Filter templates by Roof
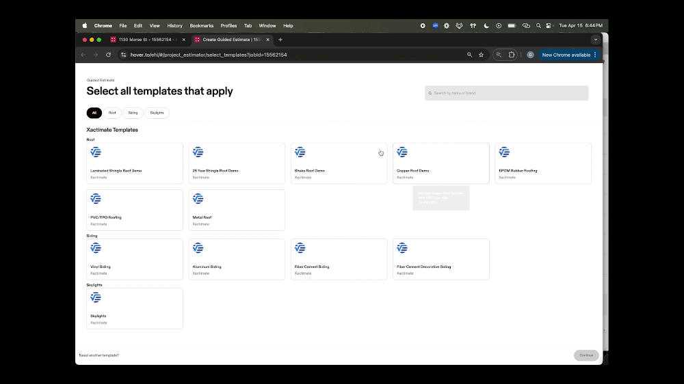Viewport: 684px width, 384px height. (x=112, y=113)
